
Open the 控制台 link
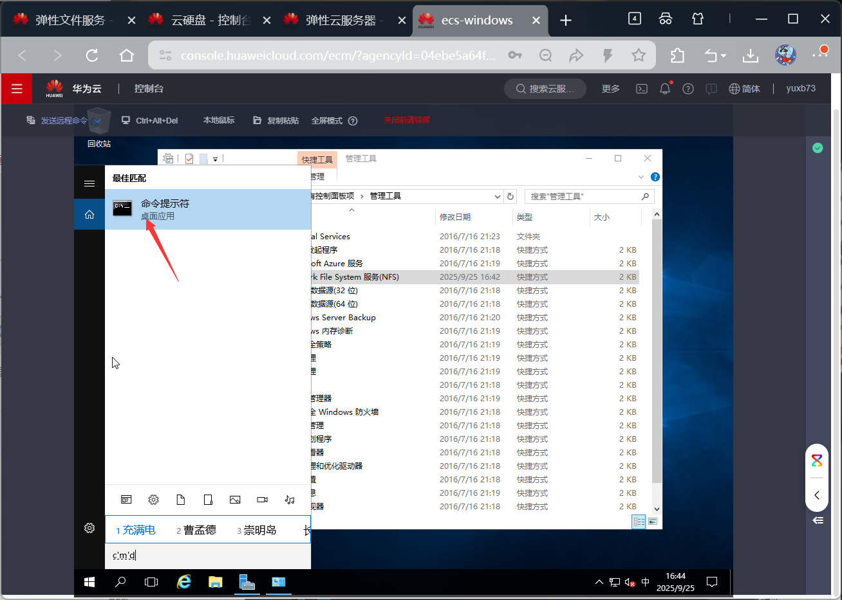[x=149, y=89]
